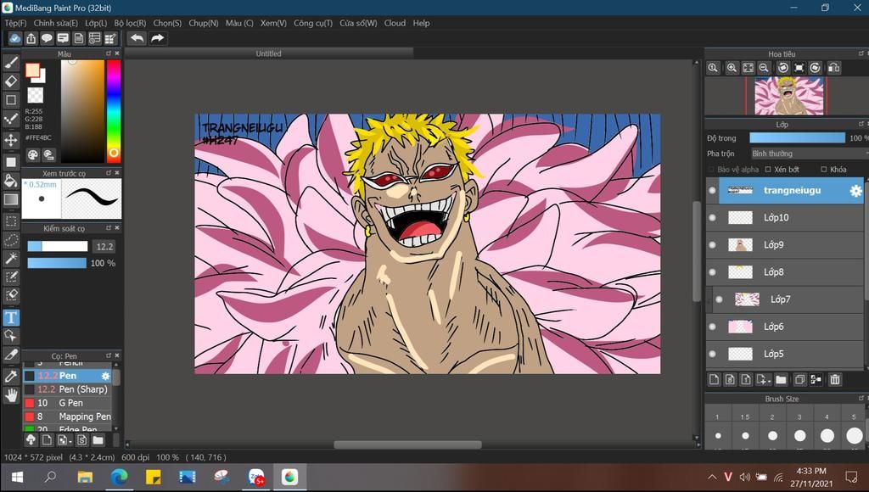Switch to the Untitled canvas tab
The height and width of the screenshot is (492, 869).
pyautogui.click(x=269, y=53)
